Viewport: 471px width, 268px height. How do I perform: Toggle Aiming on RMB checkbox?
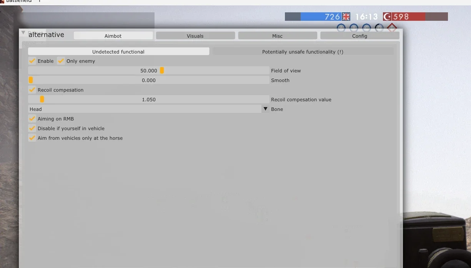32,119
